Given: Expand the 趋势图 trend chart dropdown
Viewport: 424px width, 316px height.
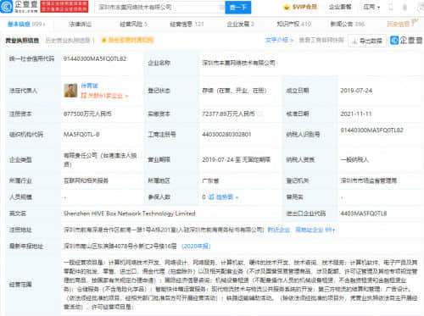Looking at the screenshot, I should [223, 197].
